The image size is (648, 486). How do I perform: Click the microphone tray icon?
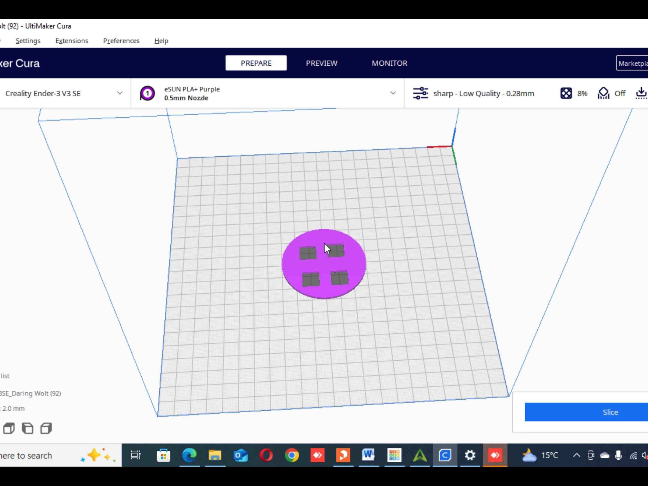619,455
